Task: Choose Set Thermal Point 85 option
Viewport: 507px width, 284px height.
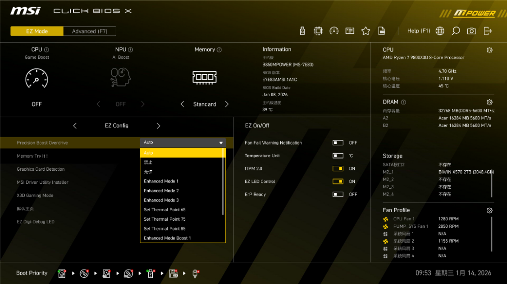Action: click(x=181, y=229)
